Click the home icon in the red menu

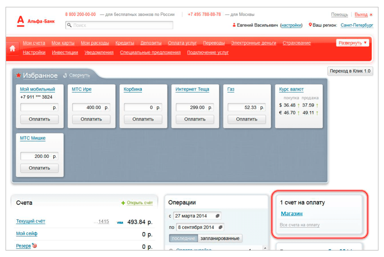(13, 48)
